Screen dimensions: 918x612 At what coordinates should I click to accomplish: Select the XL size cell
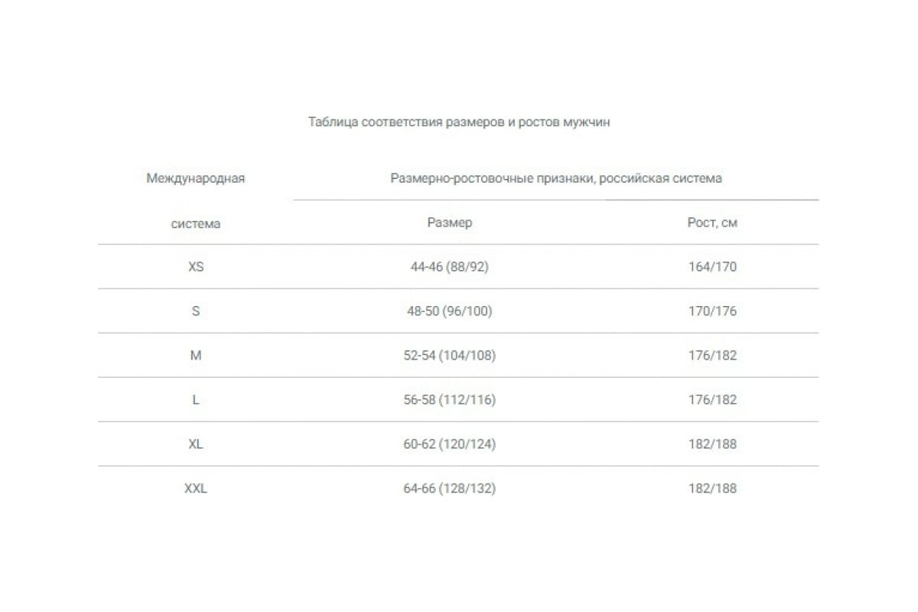click(196, 444)
